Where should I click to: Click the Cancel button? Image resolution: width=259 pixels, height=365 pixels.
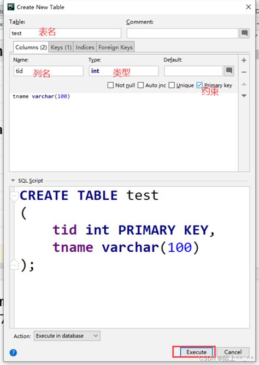tap(233, 352)
